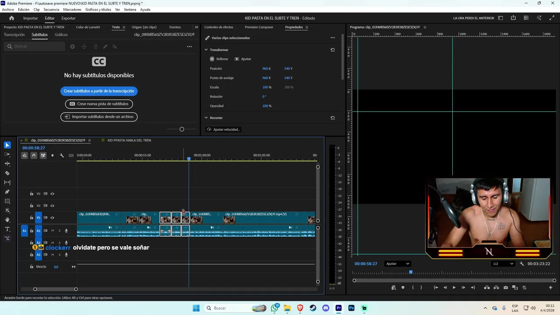Open the Texto panel menu
The image size is (560, 315).
(x=124, y=27)
